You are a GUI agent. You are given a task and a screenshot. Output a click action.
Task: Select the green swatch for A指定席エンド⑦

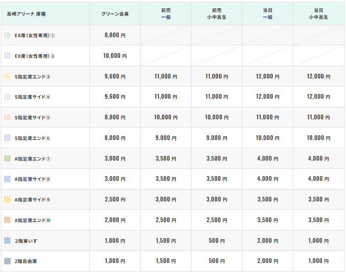tap(7, 159)
